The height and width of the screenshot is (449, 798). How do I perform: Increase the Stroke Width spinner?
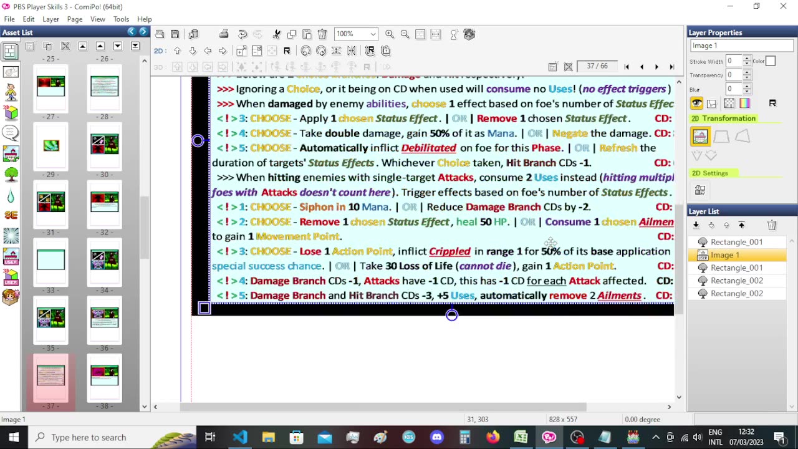[747, 59]
